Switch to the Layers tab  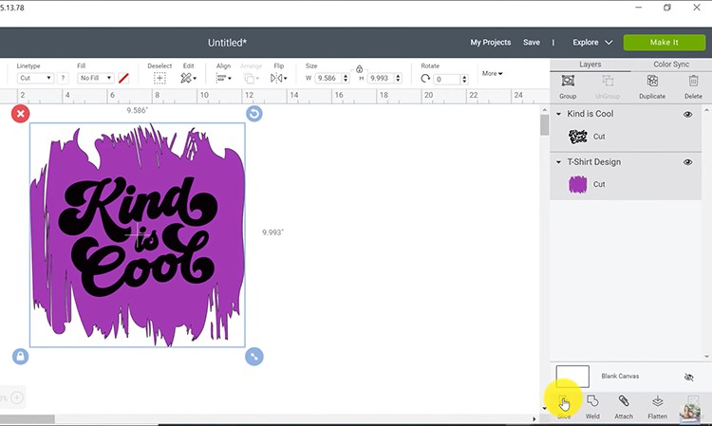[x=590, y=65]
